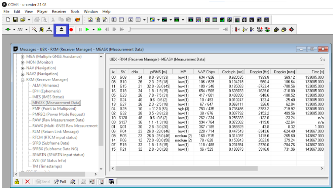Open the Chart view icon
Screen dimensions: 334x192
[x=164, y=20]
